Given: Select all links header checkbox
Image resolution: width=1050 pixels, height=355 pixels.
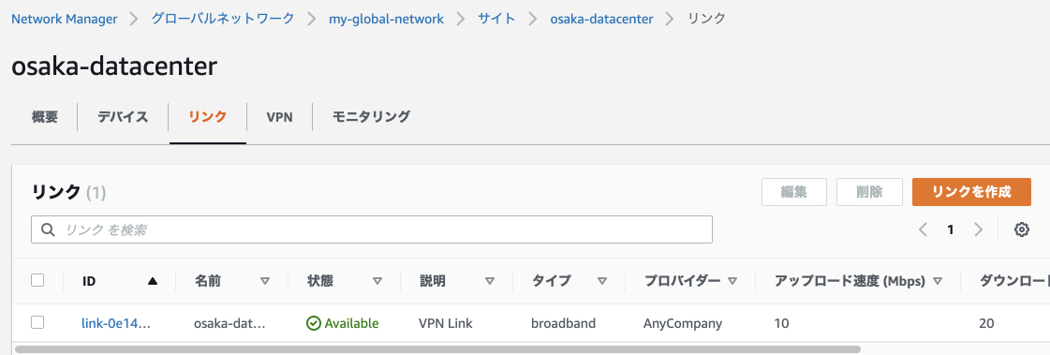Looking at the screenshot, I should click(x=37, y=281).
